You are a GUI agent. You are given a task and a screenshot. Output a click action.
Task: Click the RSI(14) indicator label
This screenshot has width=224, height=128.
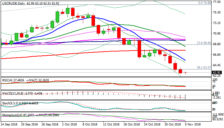[x=7, y=79]
